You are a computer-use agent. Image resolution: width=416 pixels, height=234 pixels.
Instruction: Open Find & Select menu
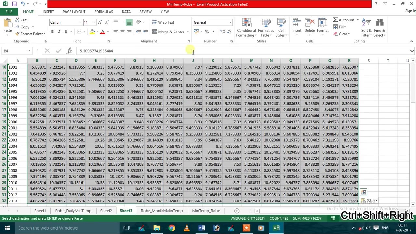380,28
